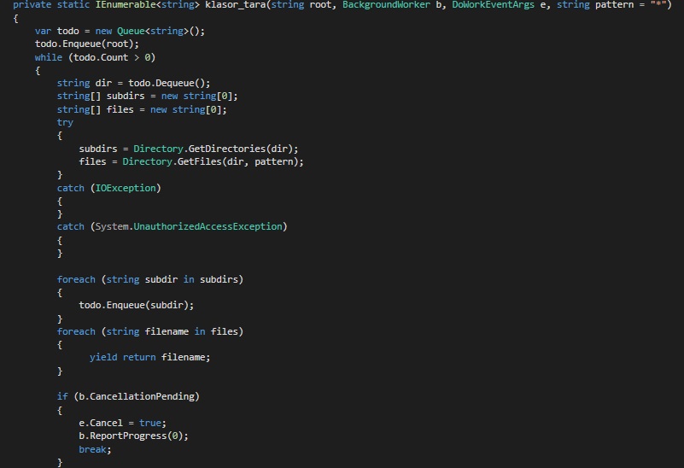This screenshot has width=684, height=468.
Task: Click the break keyword
Action: pyautogui.click(x=92, y=449)
